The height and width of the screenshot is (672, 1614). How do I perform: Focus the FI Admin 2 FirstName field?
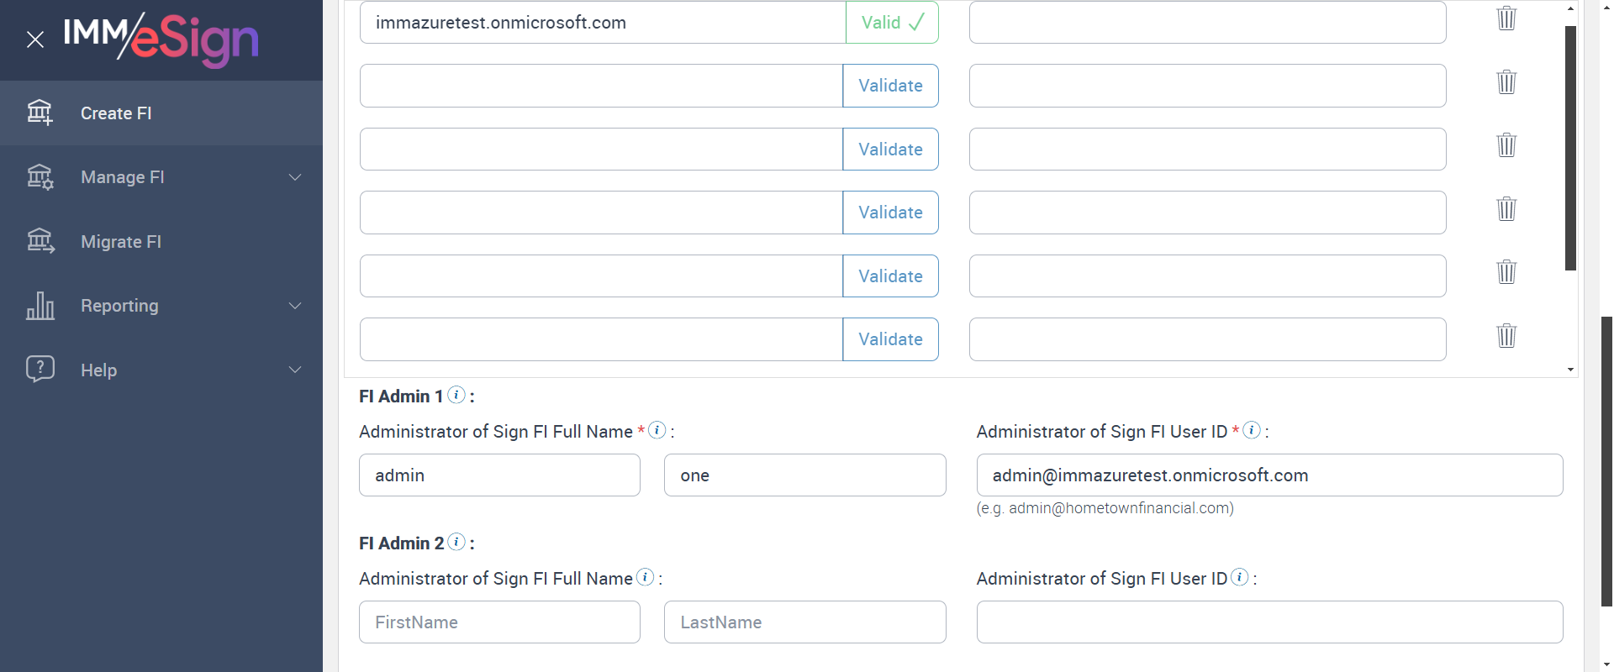[499, 622]
